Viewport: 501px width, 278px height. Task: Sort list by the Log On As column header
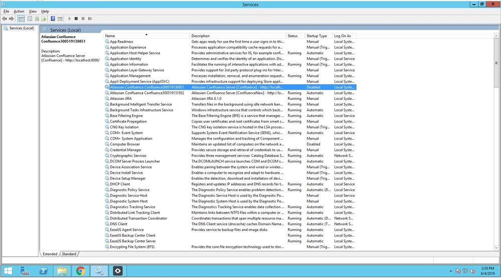point(345,36)
